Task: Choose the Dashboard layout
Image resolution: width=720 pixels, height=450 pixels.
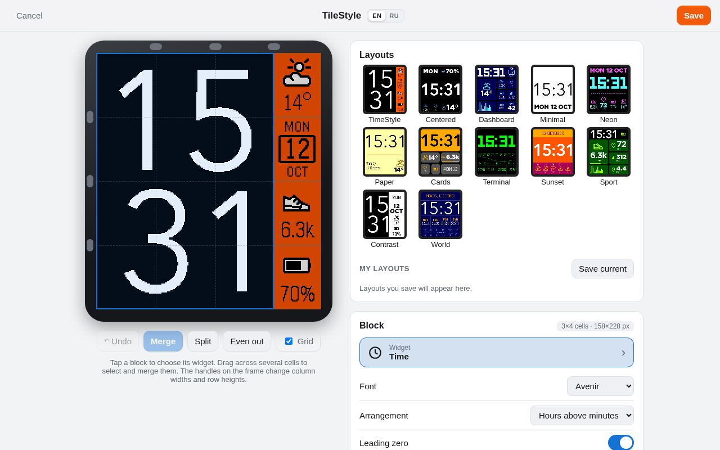Action: point(497,89)
